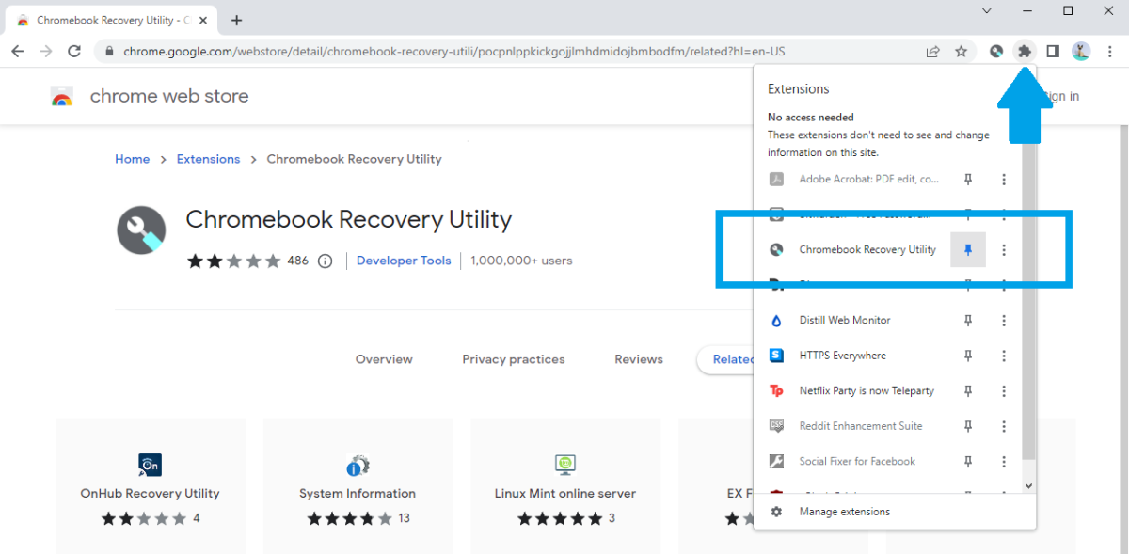Click the Manage extensions gear icon
1129x554 pixels.
pyautogui.click(x=776, y=512)
